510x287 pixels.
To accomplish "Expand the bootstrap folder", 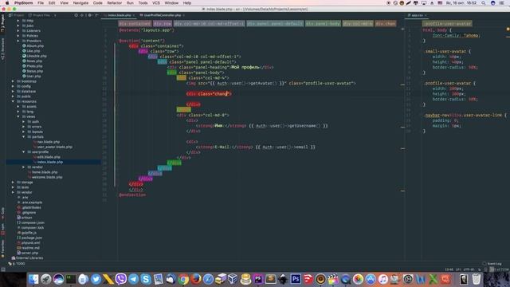I will coord(13,81).
